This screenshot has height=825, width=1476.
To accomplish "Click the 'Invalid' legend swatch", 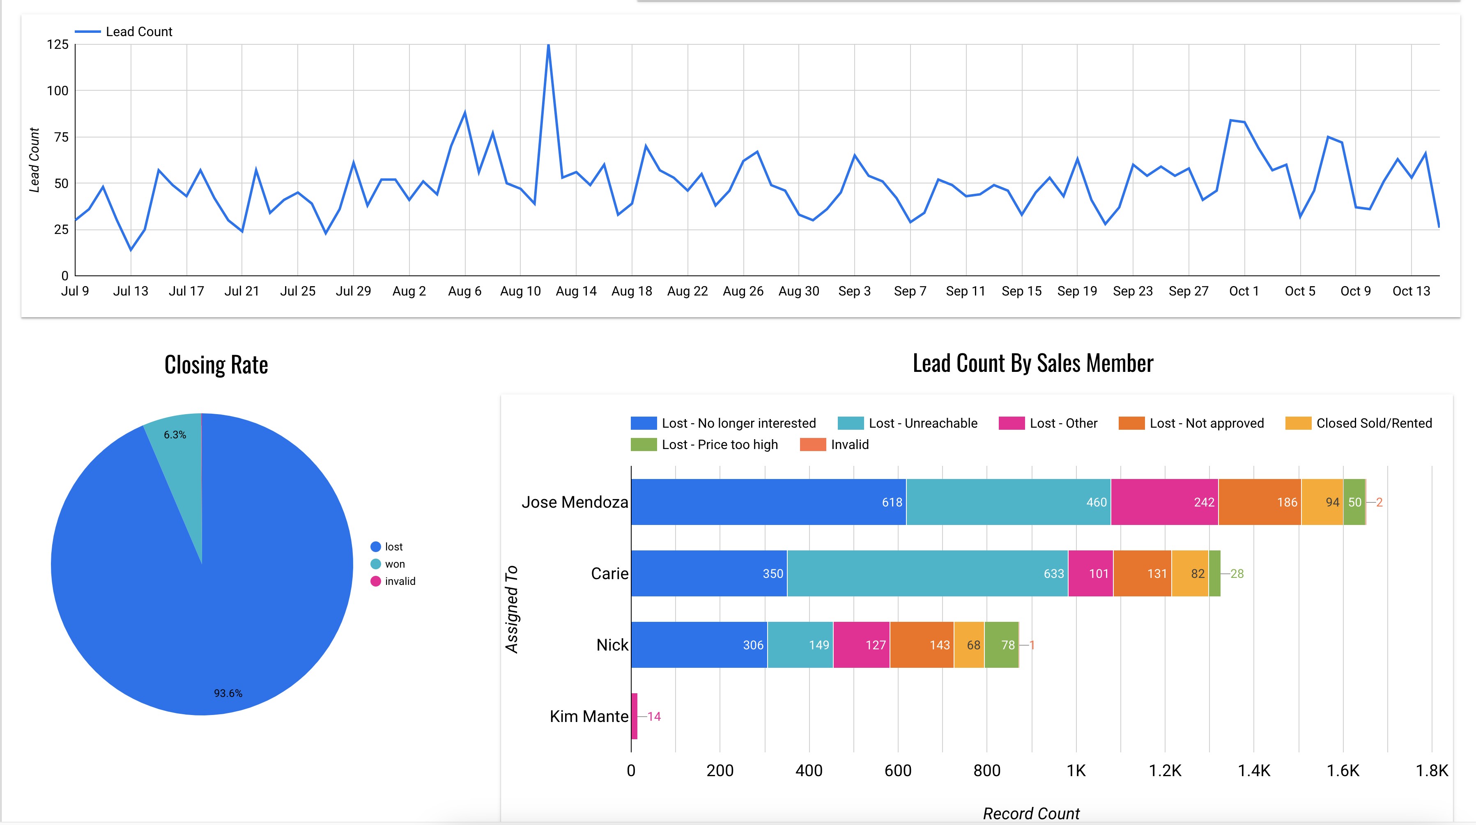I will 812,445.
